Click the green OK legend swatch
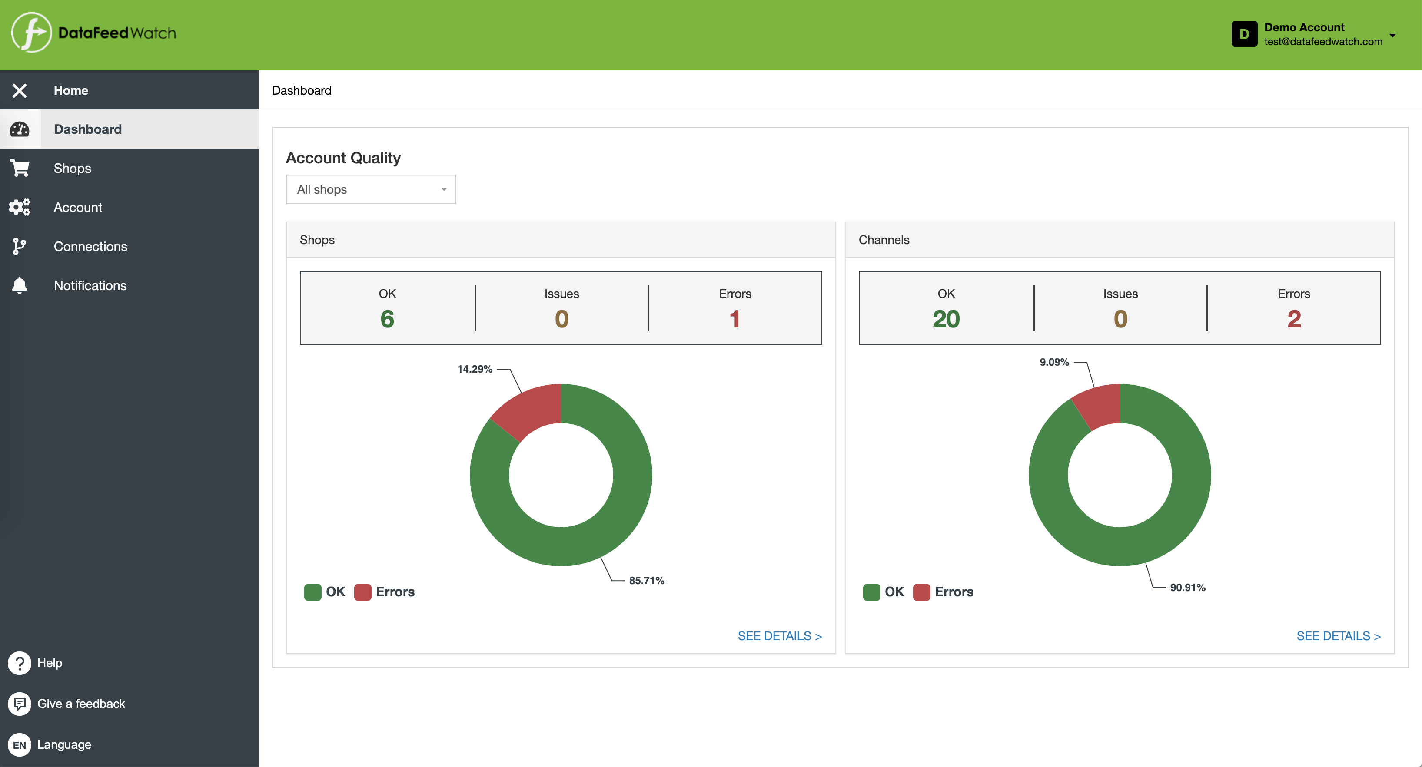 pos(313,592)
